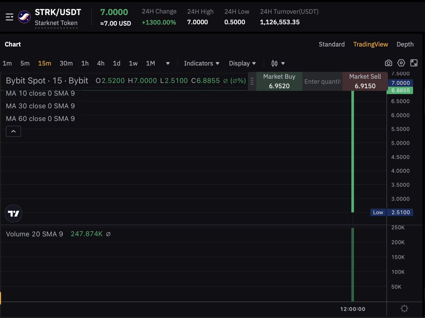Click the 7.0000 high price label
Screen dimensions: 425x318
pyautogui.click(x=400, y=83)
